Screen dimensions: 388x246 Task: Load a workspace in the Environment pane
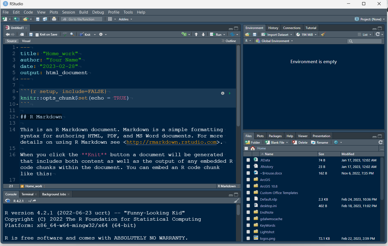tap(247, 34)
